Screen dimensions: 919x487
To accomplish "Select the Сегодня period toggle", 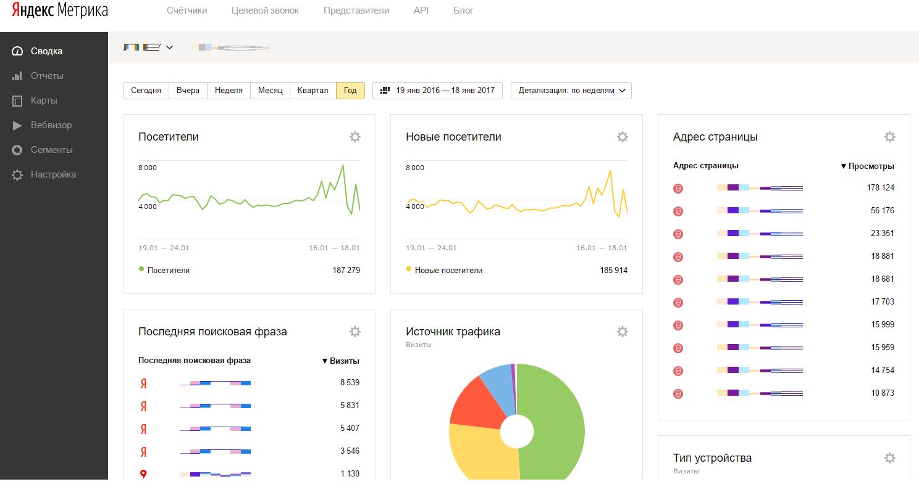I will pos(146,91).
